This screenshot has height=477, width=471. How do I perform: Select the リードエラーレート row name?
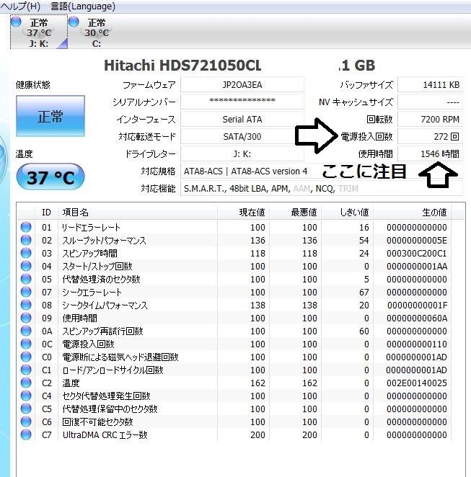91,227
